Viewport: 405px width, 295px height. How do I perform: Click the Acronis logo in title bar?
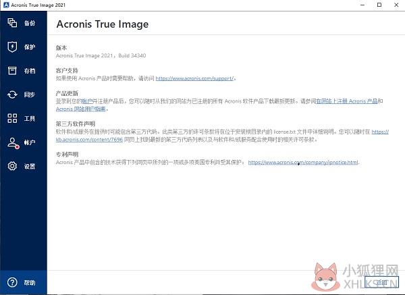(x=6, y=5)
